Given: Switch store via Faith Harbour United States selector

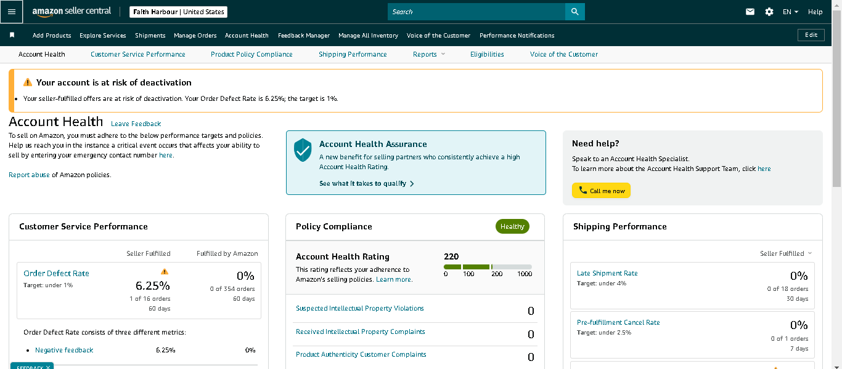Looking at the screenshot, I should [x=179, y=12].
